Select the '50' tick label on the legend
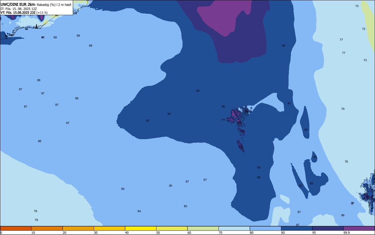The image size is (375, 235). tap(158, 233)
